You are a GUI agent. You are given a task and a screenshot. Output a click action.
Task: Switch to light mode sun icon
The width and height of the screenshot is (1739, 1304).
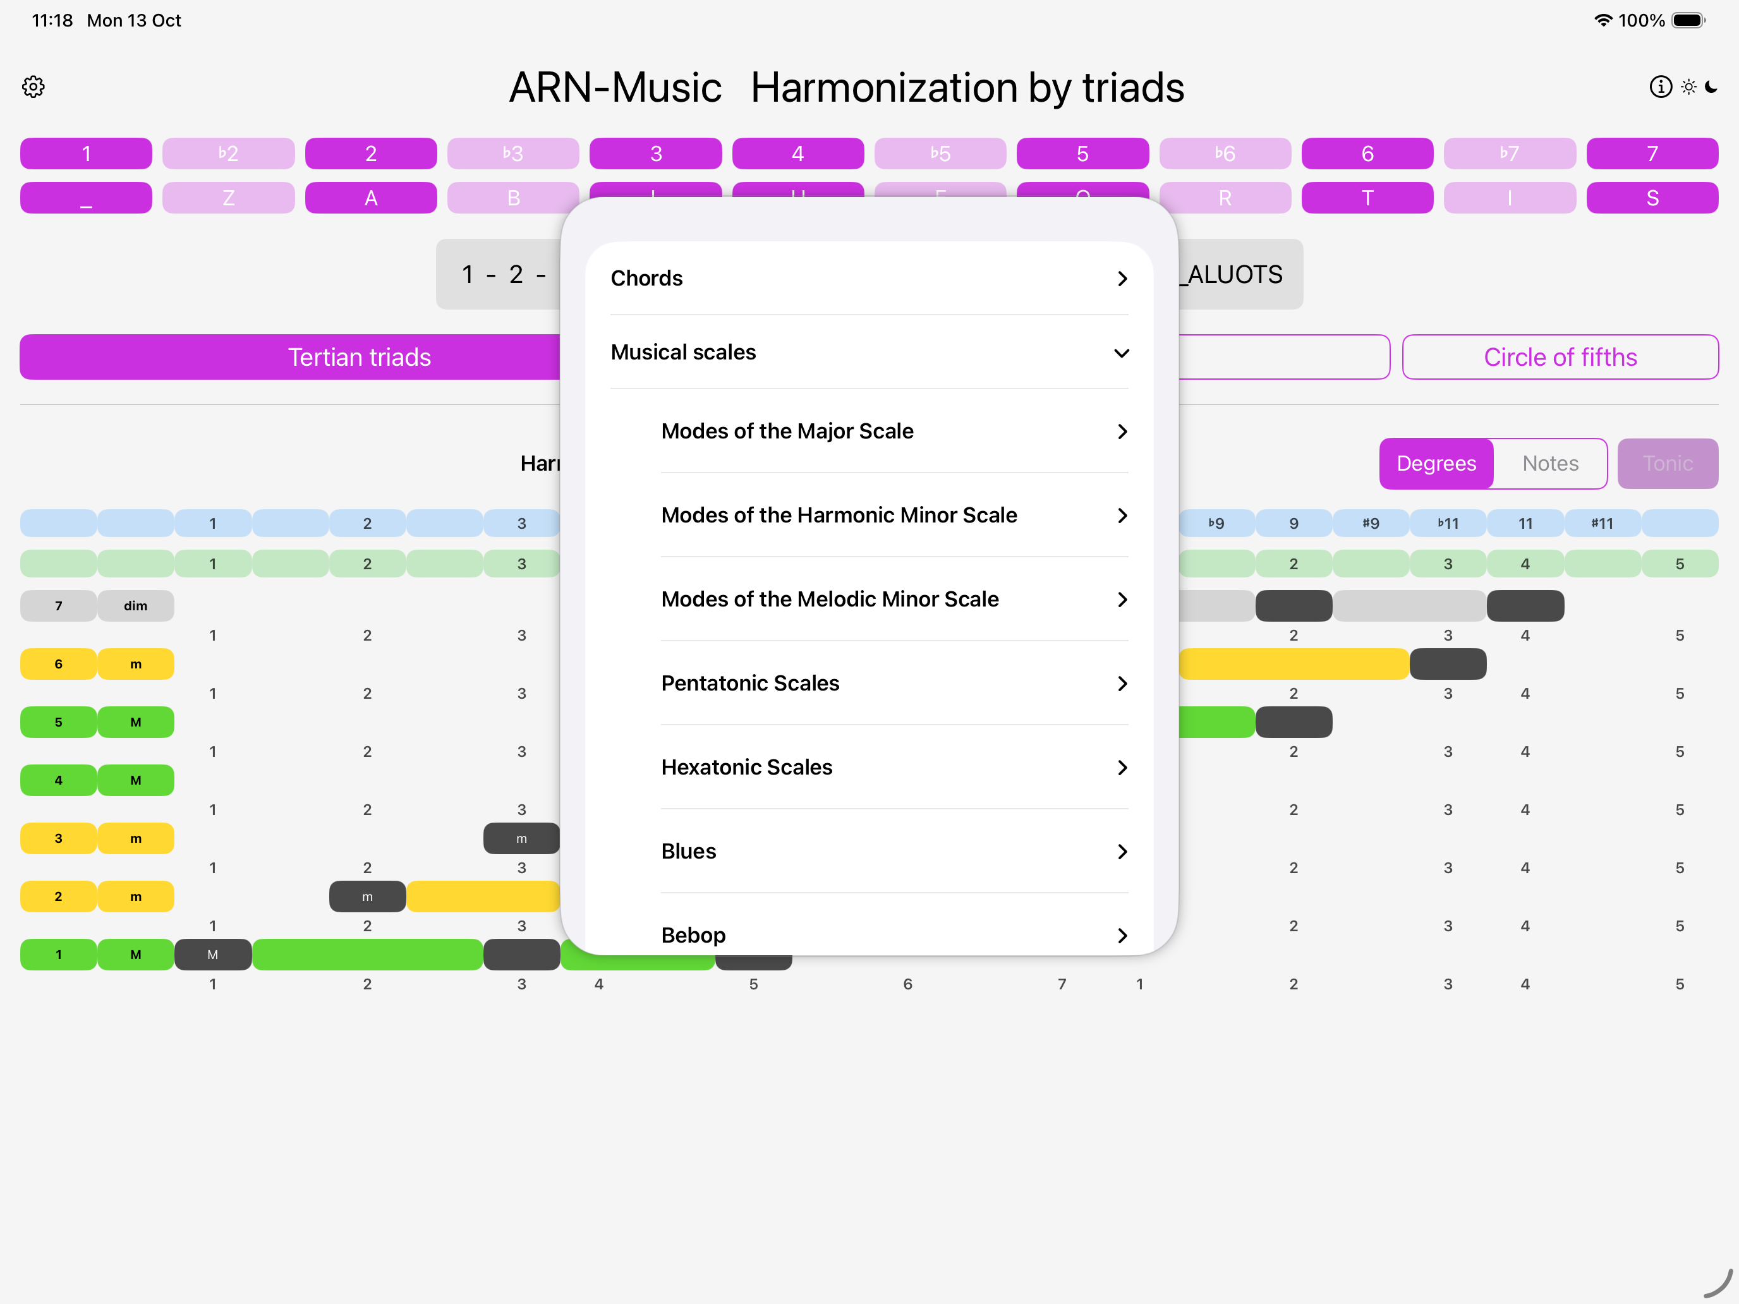pyautogui.click(x=1688, y=87)
